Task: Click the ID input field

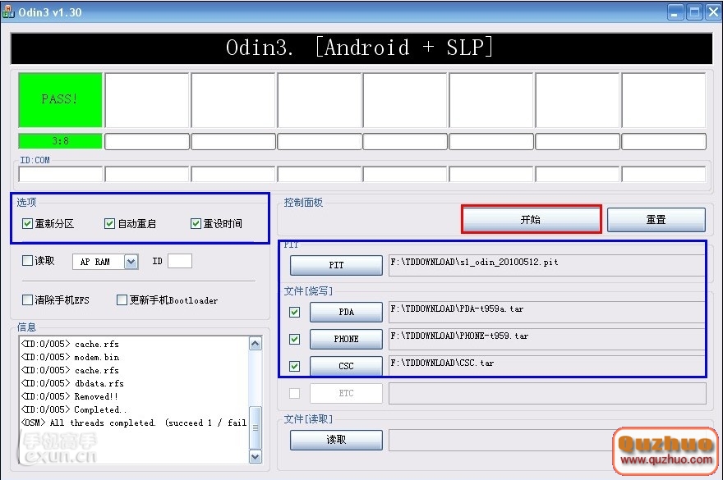Action: tap(180, 261)
